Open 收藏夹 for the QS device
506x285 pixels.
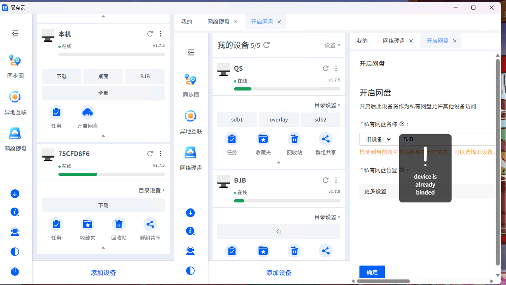263,139
